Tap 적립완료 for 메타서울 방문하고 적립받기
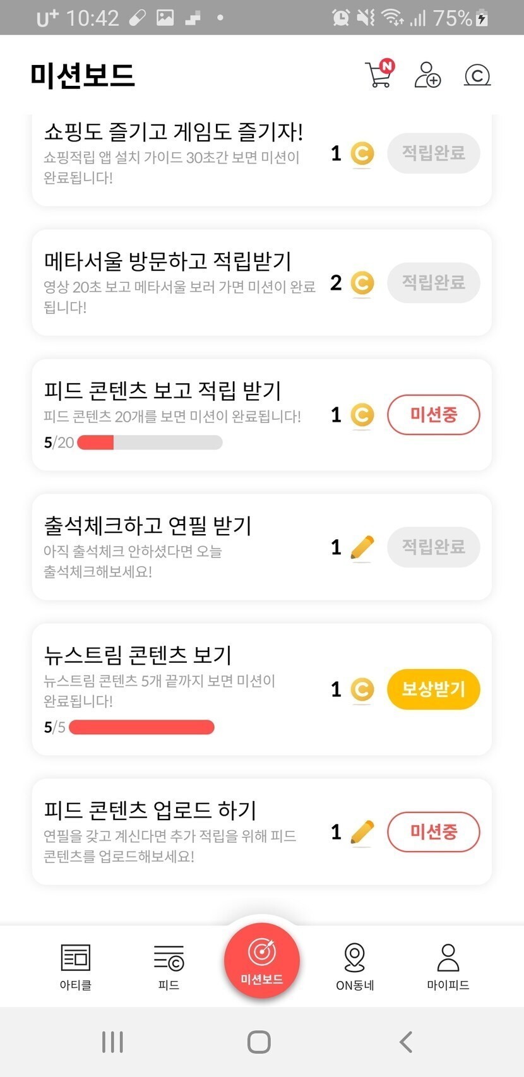 click(433, 282)
